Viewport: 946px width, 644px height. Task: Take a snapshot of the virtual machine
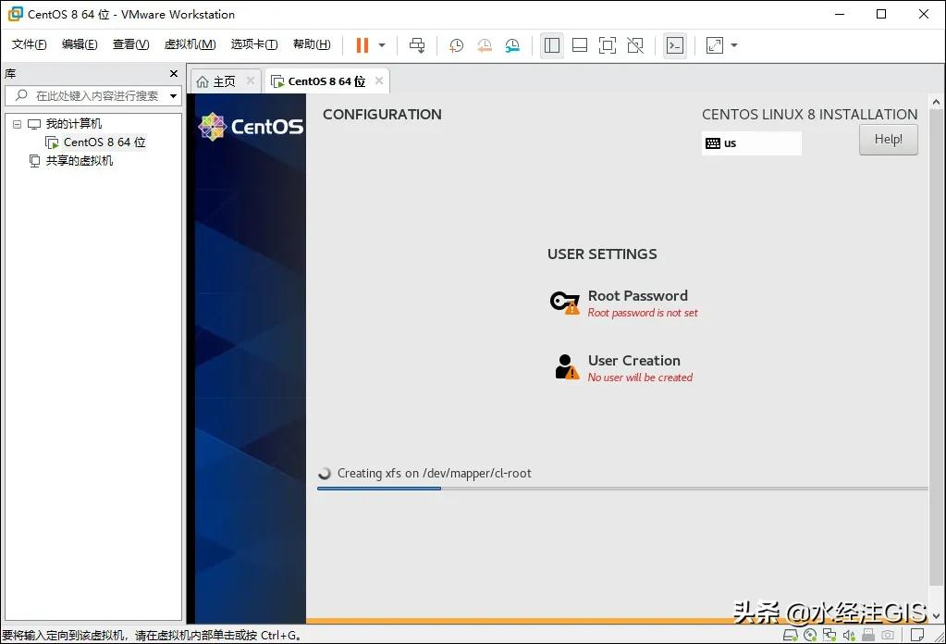[x=455, y=44]
